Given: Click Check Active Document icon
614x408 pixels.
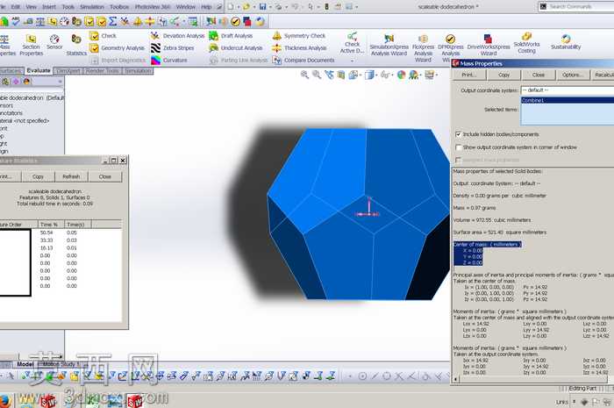Looking at the screenshot, I should (352, 37).
